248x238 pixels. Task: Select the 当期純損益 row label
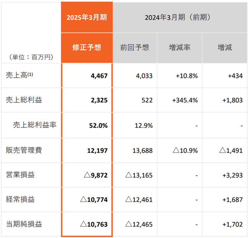[x=24, y=224]
